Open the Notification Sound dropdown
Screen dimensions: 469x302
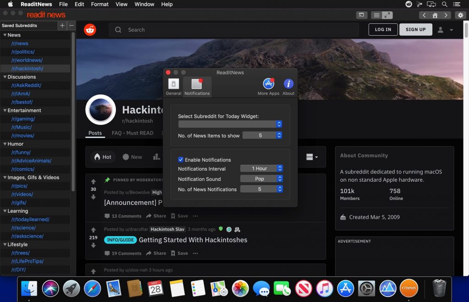tap(262, 179)
